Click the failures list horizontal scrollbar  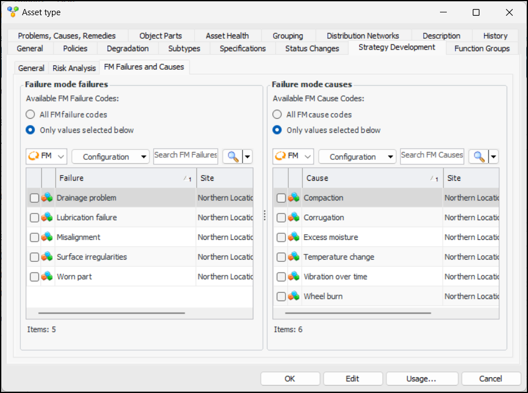tap(111, 313)
